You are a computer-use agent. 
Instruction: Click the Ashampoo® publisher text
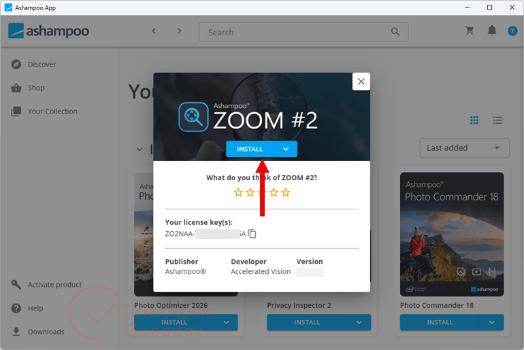coord(186,272)
